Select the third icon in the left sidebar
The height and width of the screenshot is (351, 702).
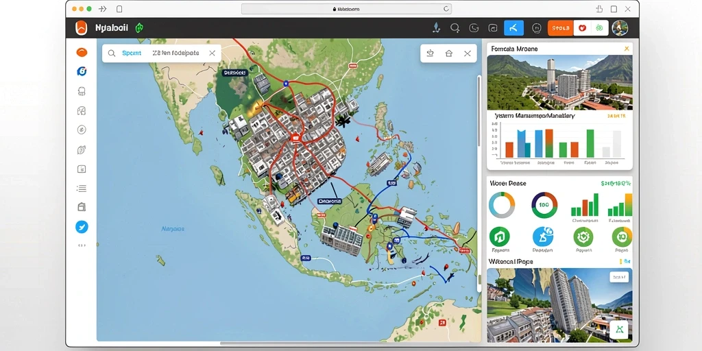82,91
